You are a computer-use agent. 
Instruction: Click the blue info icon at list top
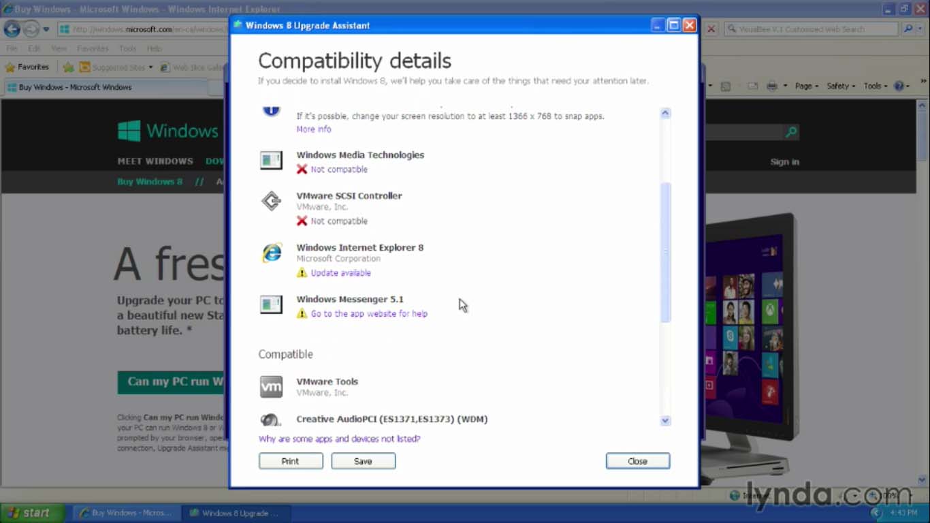[x=271, y=110]
